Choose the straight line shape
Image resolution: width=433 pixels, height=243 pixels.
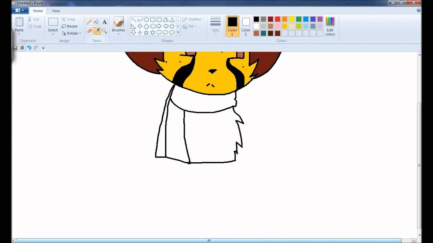click(133, 20)
